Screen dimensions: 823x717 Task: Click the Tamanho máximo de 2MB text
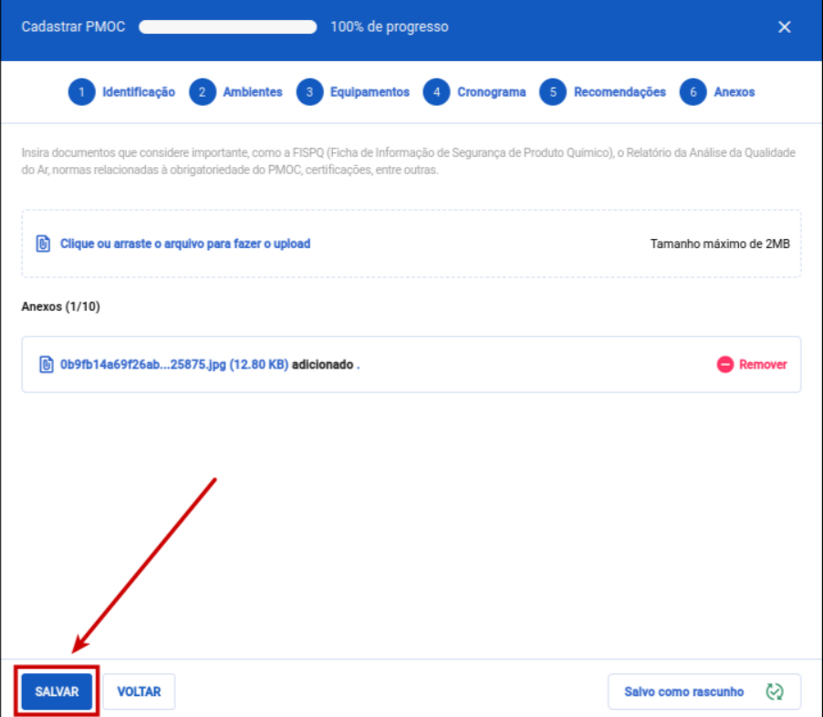tap(720, 244)
